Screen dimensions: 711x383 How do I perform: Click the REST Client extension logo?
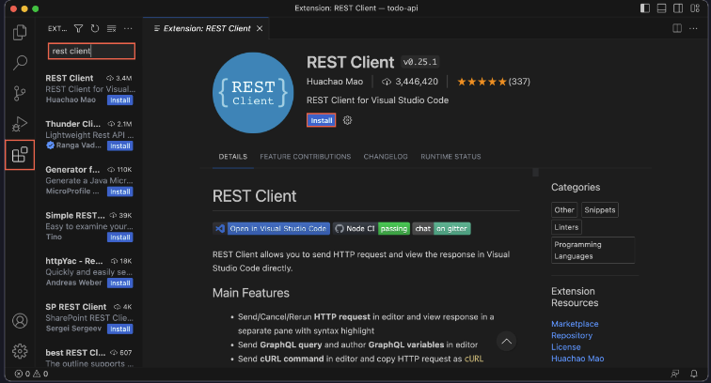253,93
